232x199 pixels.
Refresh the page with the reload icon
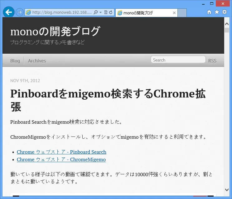111,12
